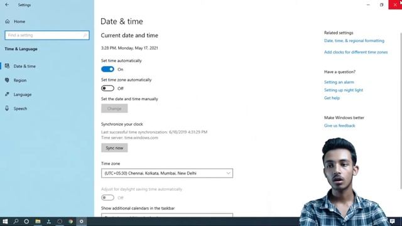
Task: Minimize the Settings window
Action: pyautogui.click(x=368, y=4)
